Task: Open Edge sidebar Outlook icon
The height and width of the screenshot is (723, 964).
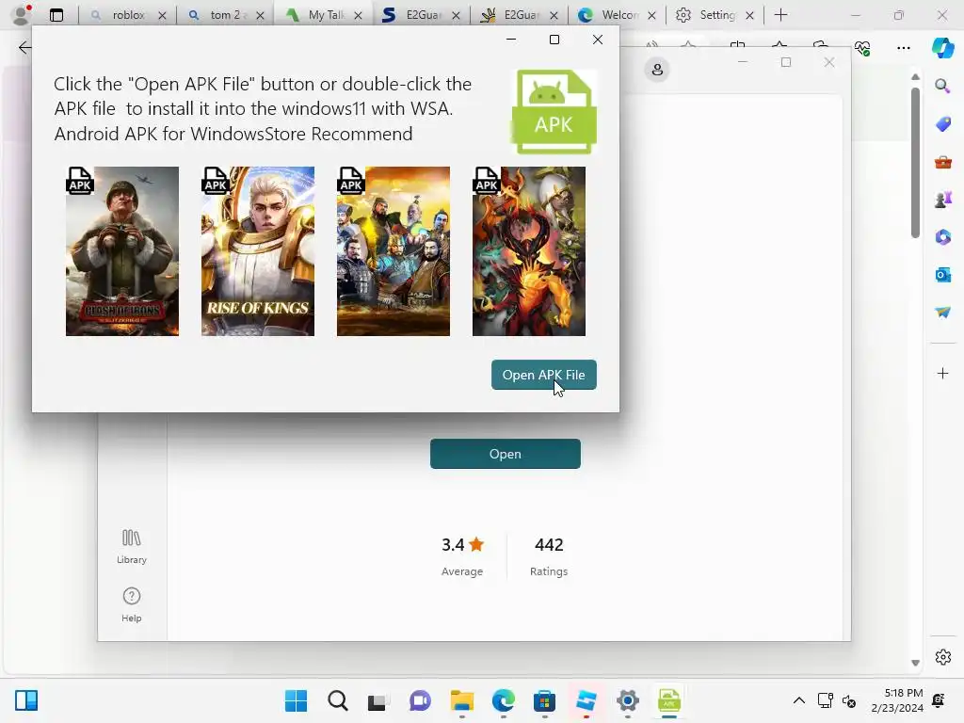Action: click(942, 275)
